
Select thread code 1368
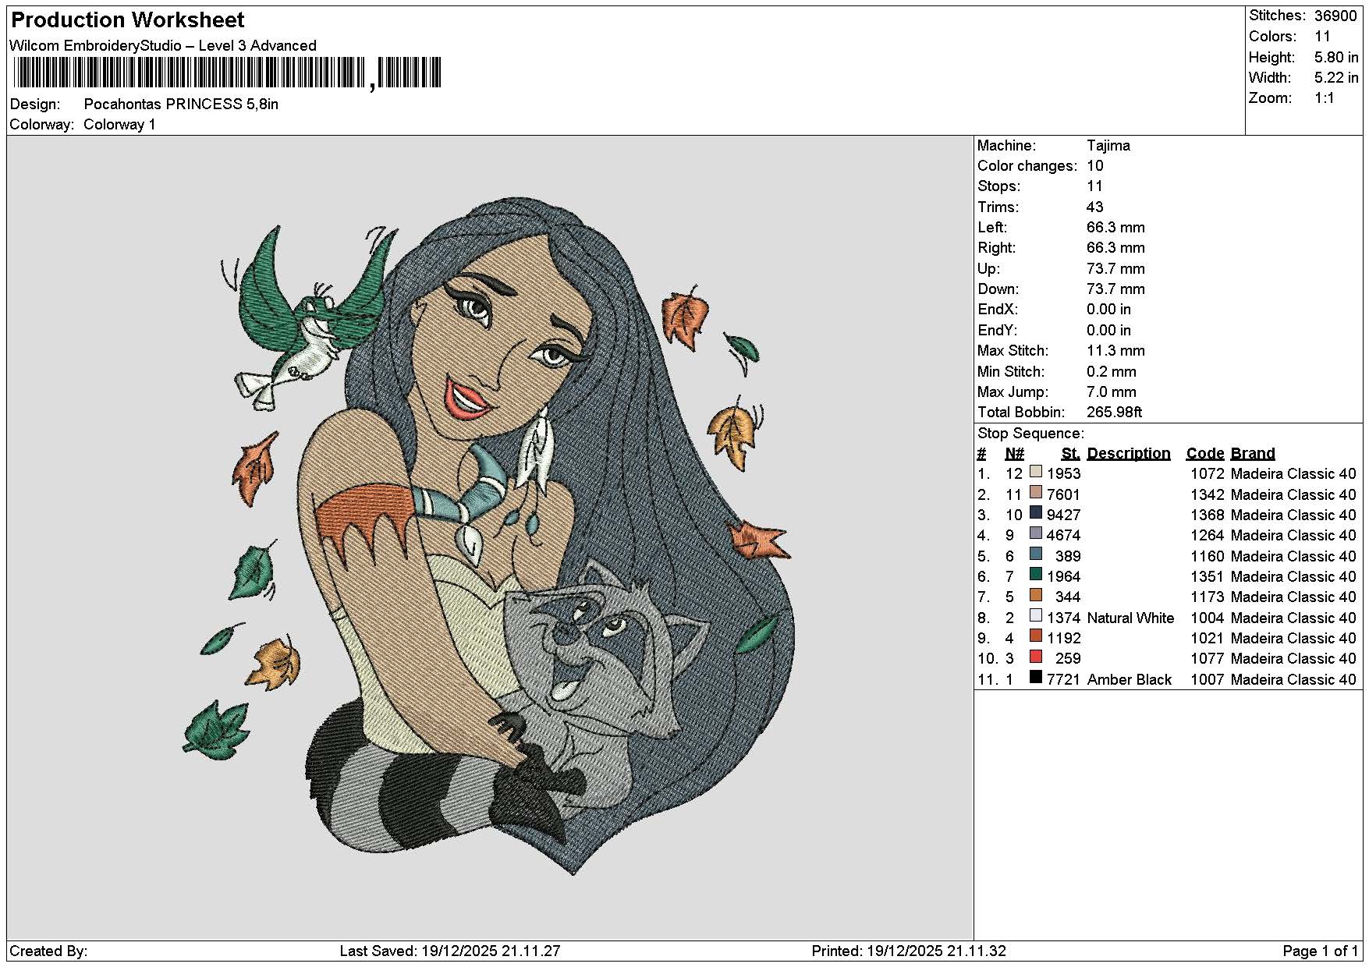coord(1208,515)
